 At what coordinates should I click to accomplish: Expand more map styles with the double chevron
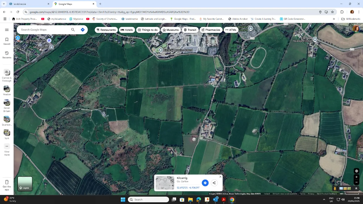coord(356,188)
